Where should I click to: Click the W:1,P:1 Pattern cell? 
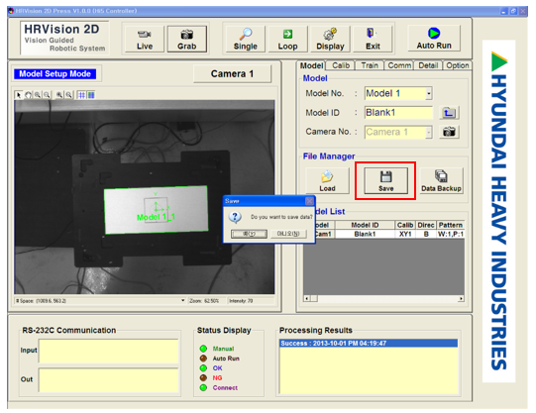tap(450, 234)
